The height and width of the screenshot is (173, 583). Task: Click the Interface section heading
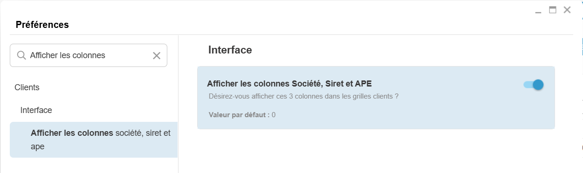click(230, 50)
